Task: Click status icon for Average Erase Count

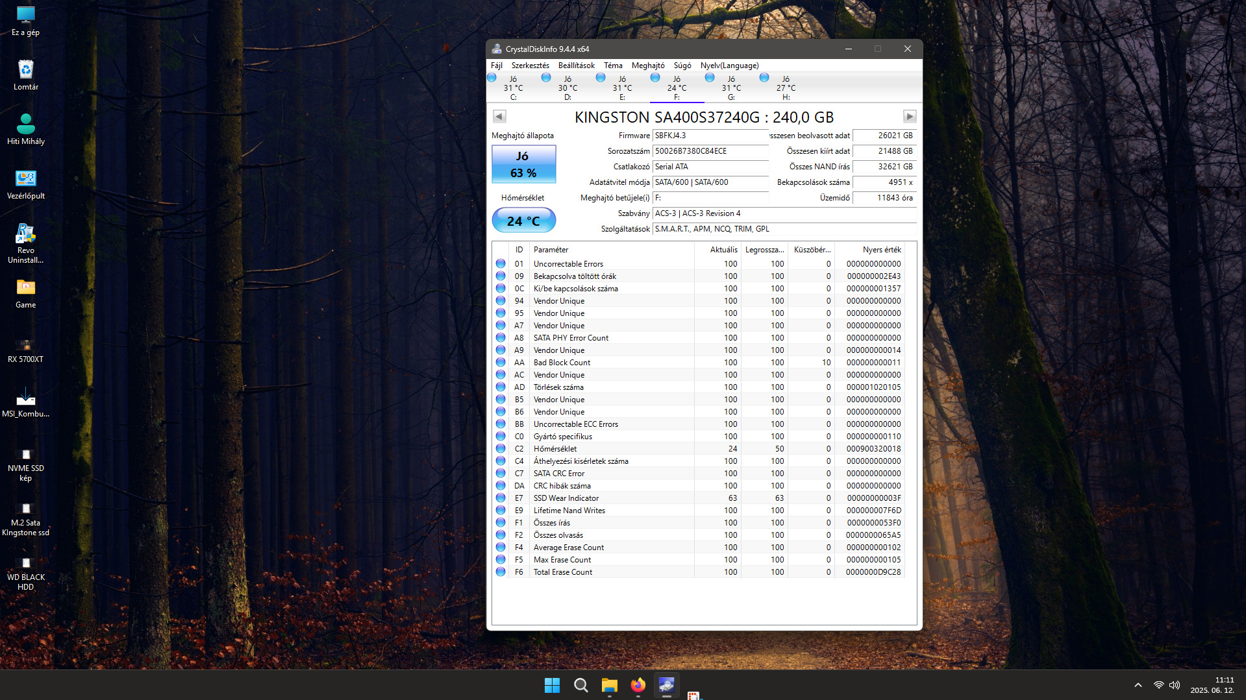Action: (501, 548)
